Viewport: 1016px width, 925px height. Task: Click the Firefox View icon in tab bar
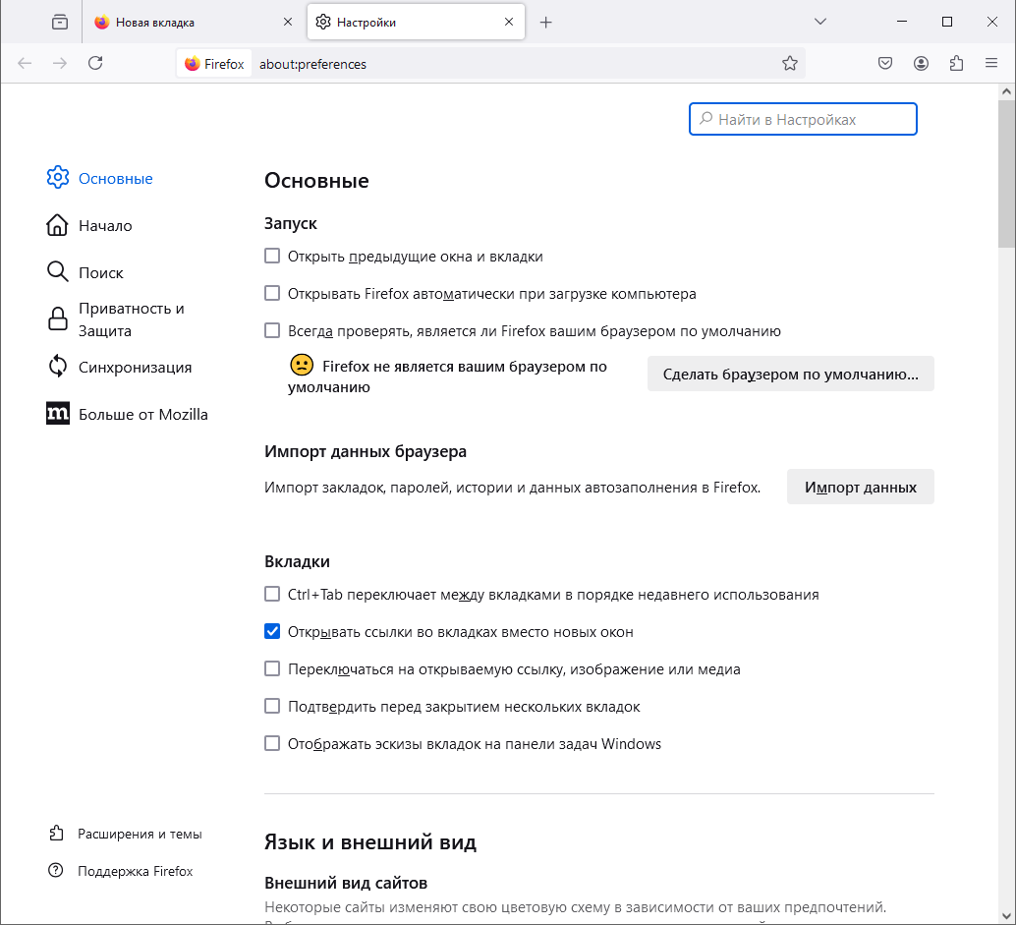(x=60, y=22)
